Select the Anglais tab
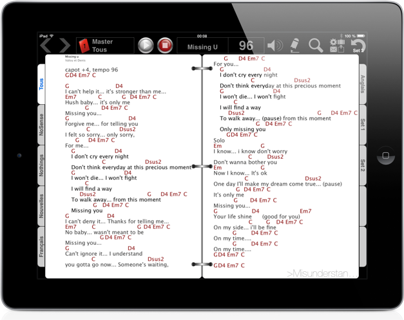The width and height of the screenshot is (404, 320). (x=363, y=84)
